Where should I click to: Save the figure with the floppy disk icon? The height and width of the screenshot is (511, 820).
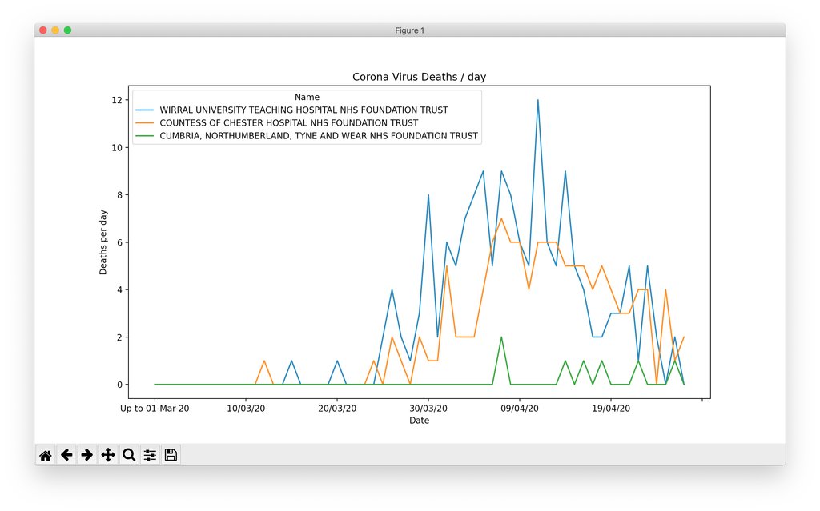(x=171, y=454)
